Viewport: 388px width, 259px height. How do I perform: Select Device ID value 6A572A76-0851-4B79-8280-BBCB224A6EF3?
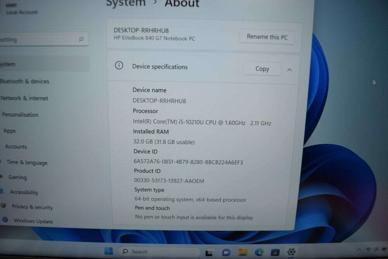point(188,162)
